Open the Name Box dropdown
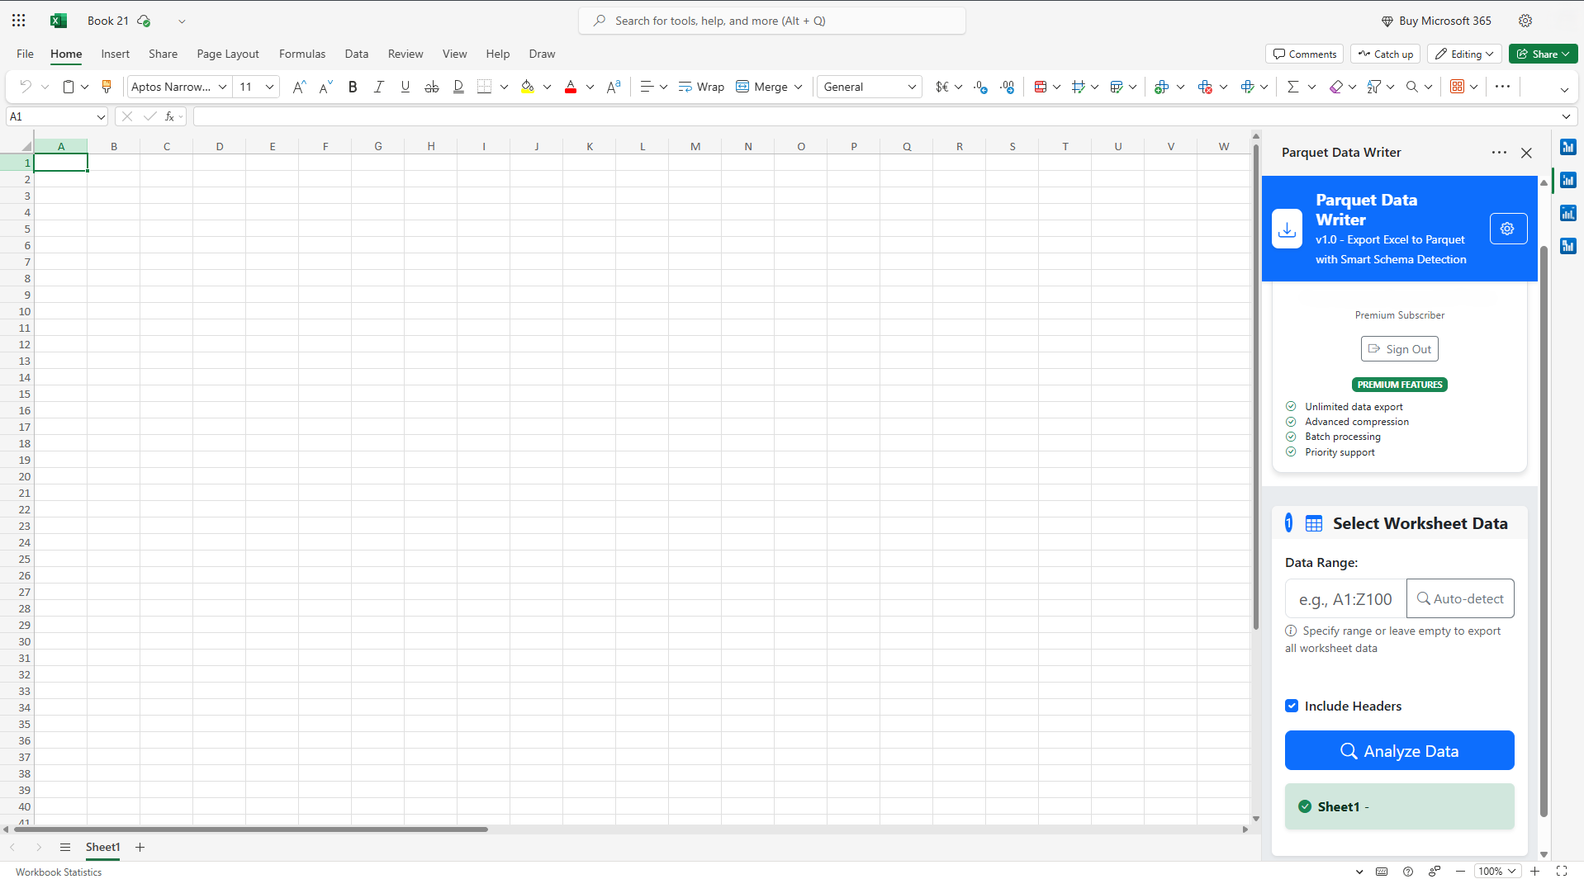Screen dimensions: 1584x879 click(x=101, y=117)
